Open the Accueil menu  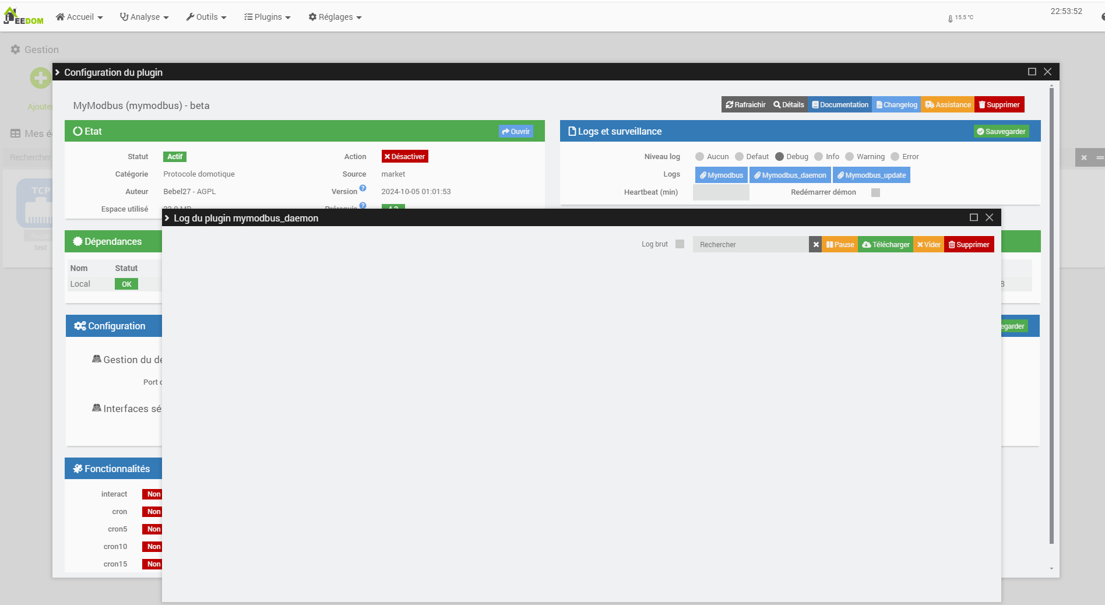pyautogui.click(x=79, y=17)
